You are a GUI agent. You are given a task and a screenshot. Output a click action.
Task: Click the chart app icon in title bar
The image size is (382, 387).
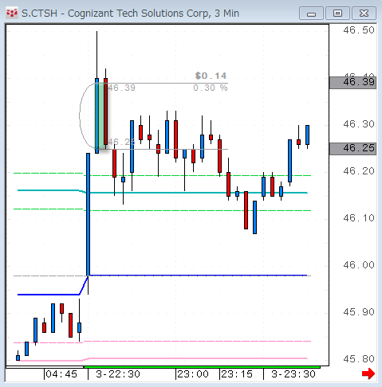[x=12, y=13]
